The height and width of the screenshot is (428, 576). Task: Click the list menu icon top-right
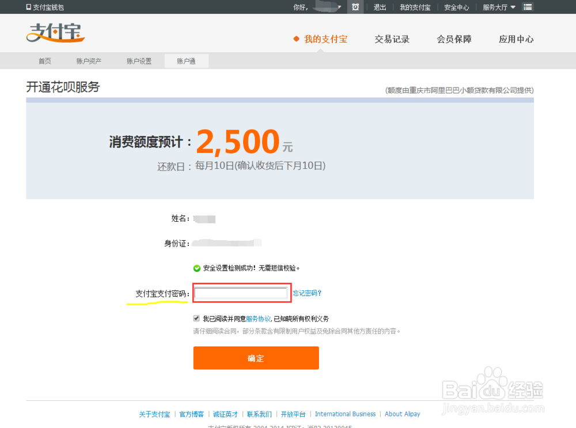pos(528,7)
